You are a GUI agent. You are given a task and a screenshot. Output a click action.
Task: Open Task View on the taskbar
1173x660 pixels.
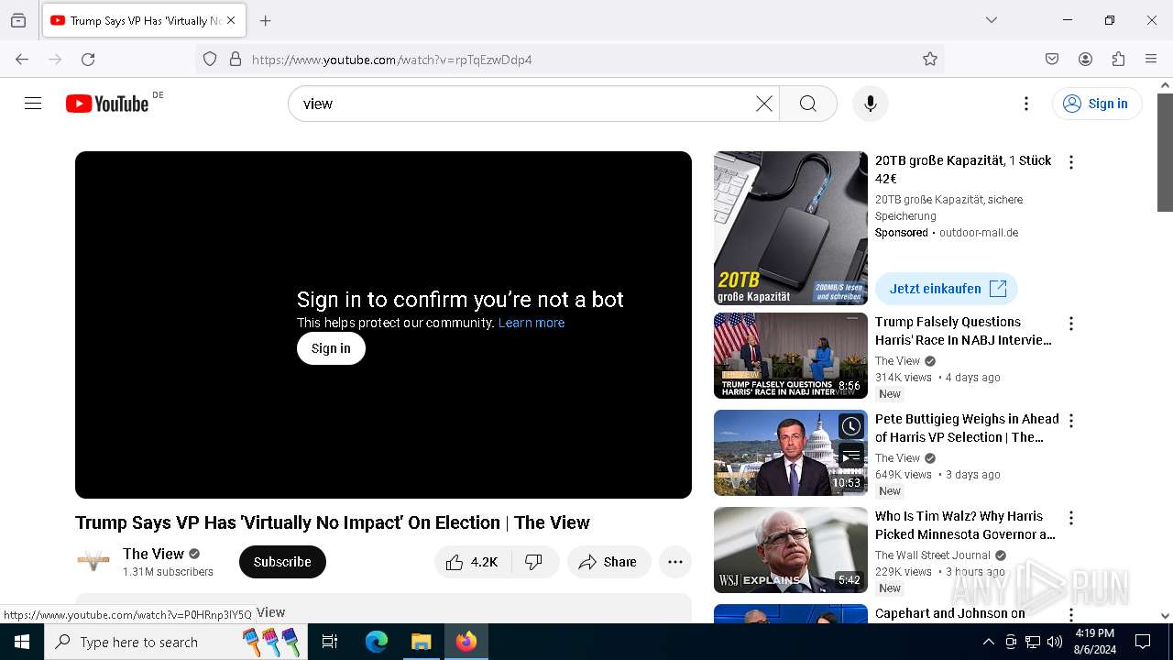pyautogui.click(x=330, y=642)
